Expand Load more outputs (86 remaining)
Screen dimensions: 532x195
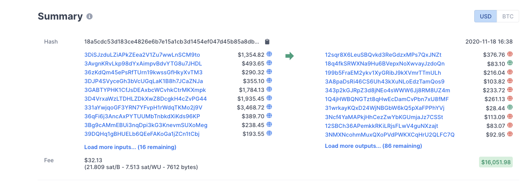(374, 146)
